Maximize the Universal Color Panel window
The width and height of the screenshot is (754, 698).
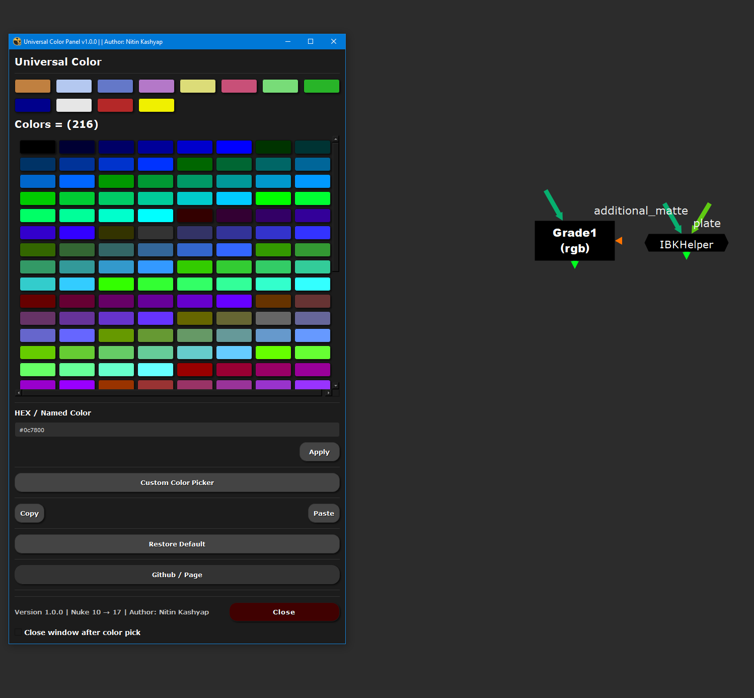coord(311,42)
